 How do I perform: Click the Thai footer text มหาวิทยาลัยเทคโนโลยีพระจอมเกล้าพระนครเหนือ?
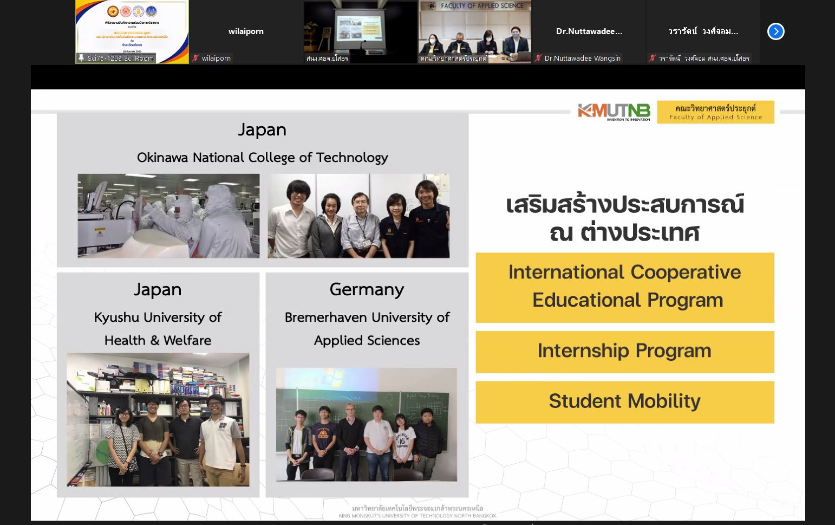click(417, 508)
